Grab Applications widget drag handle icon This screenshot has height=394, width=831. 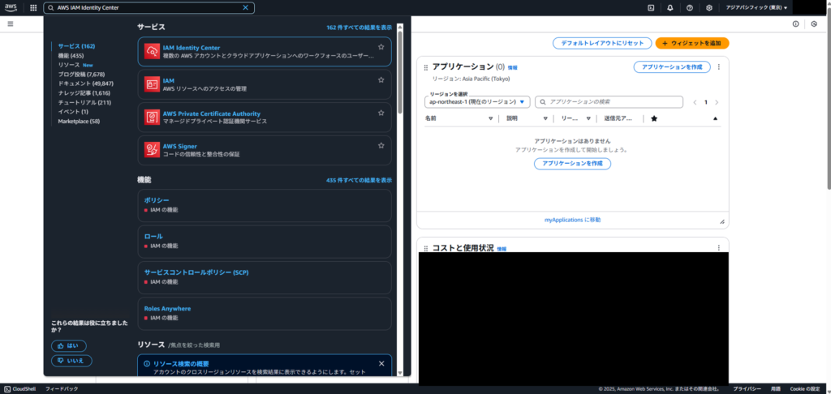pyautogui.click(x=426, y=68)
